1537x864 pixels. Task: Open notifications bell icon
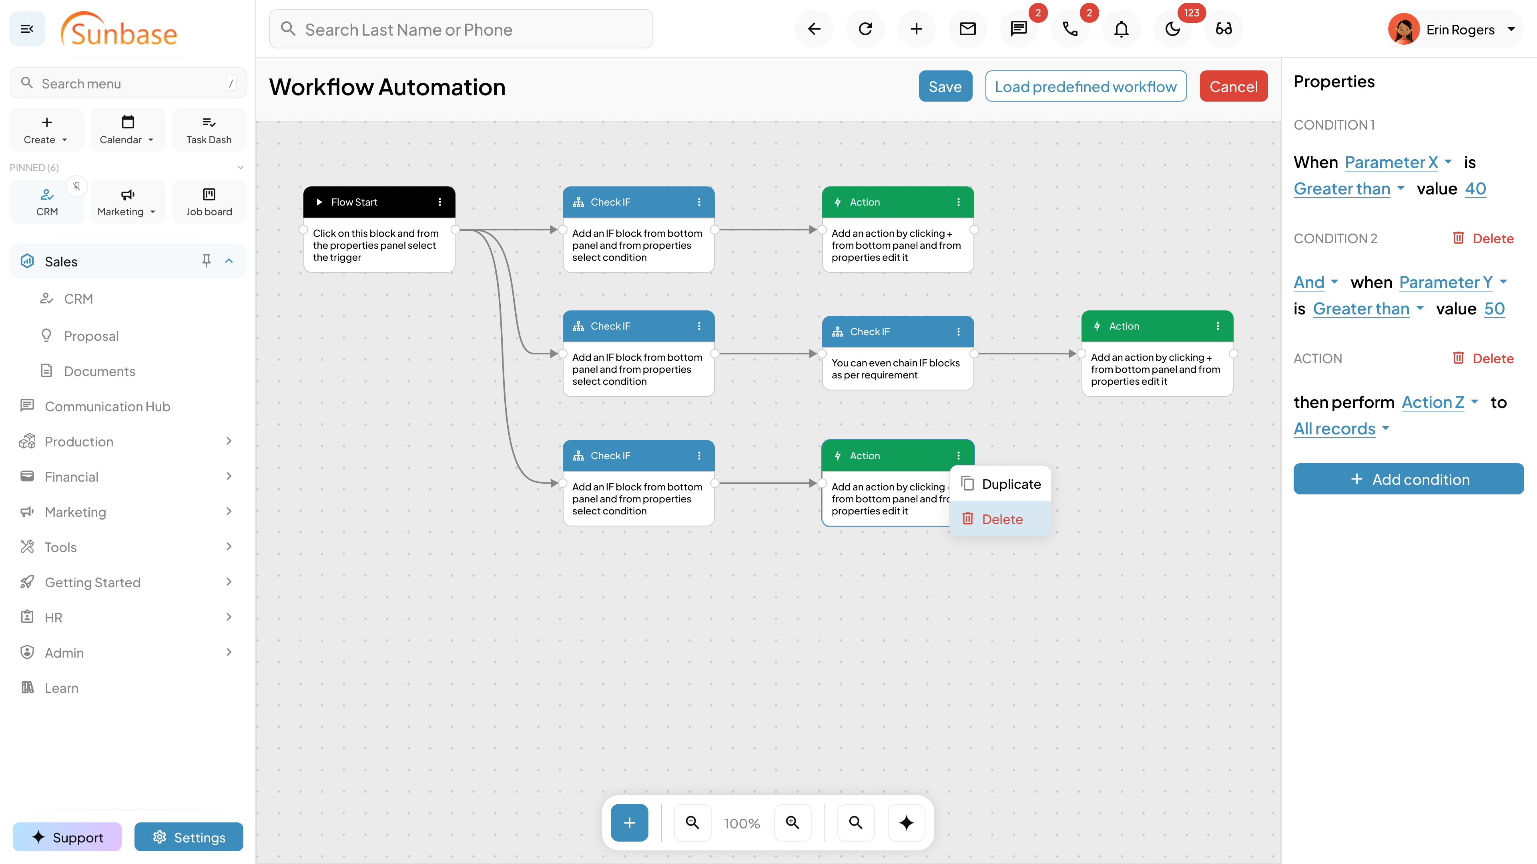(1121, 29)
